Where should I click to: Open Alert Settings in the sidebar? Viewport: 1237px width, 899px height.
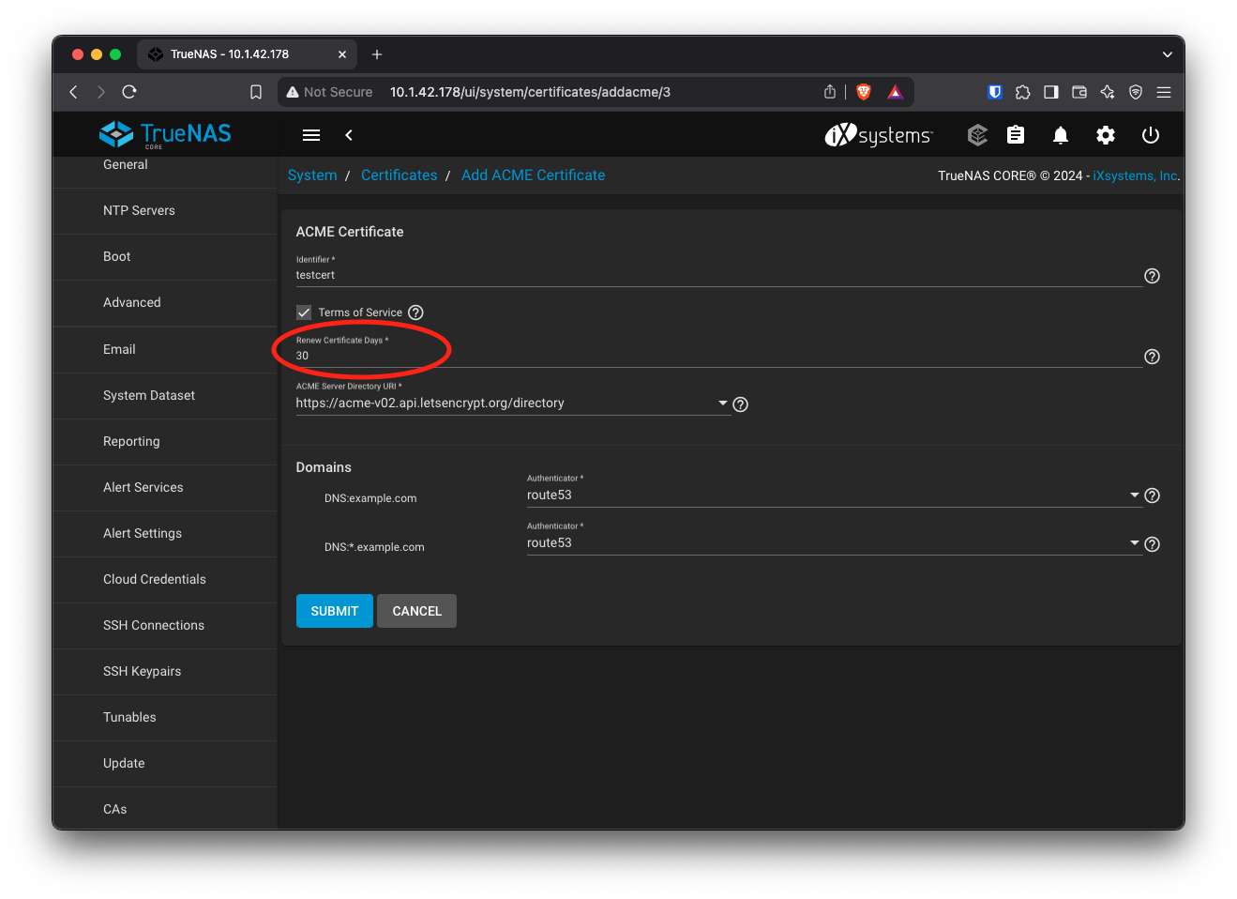point(165,534)
